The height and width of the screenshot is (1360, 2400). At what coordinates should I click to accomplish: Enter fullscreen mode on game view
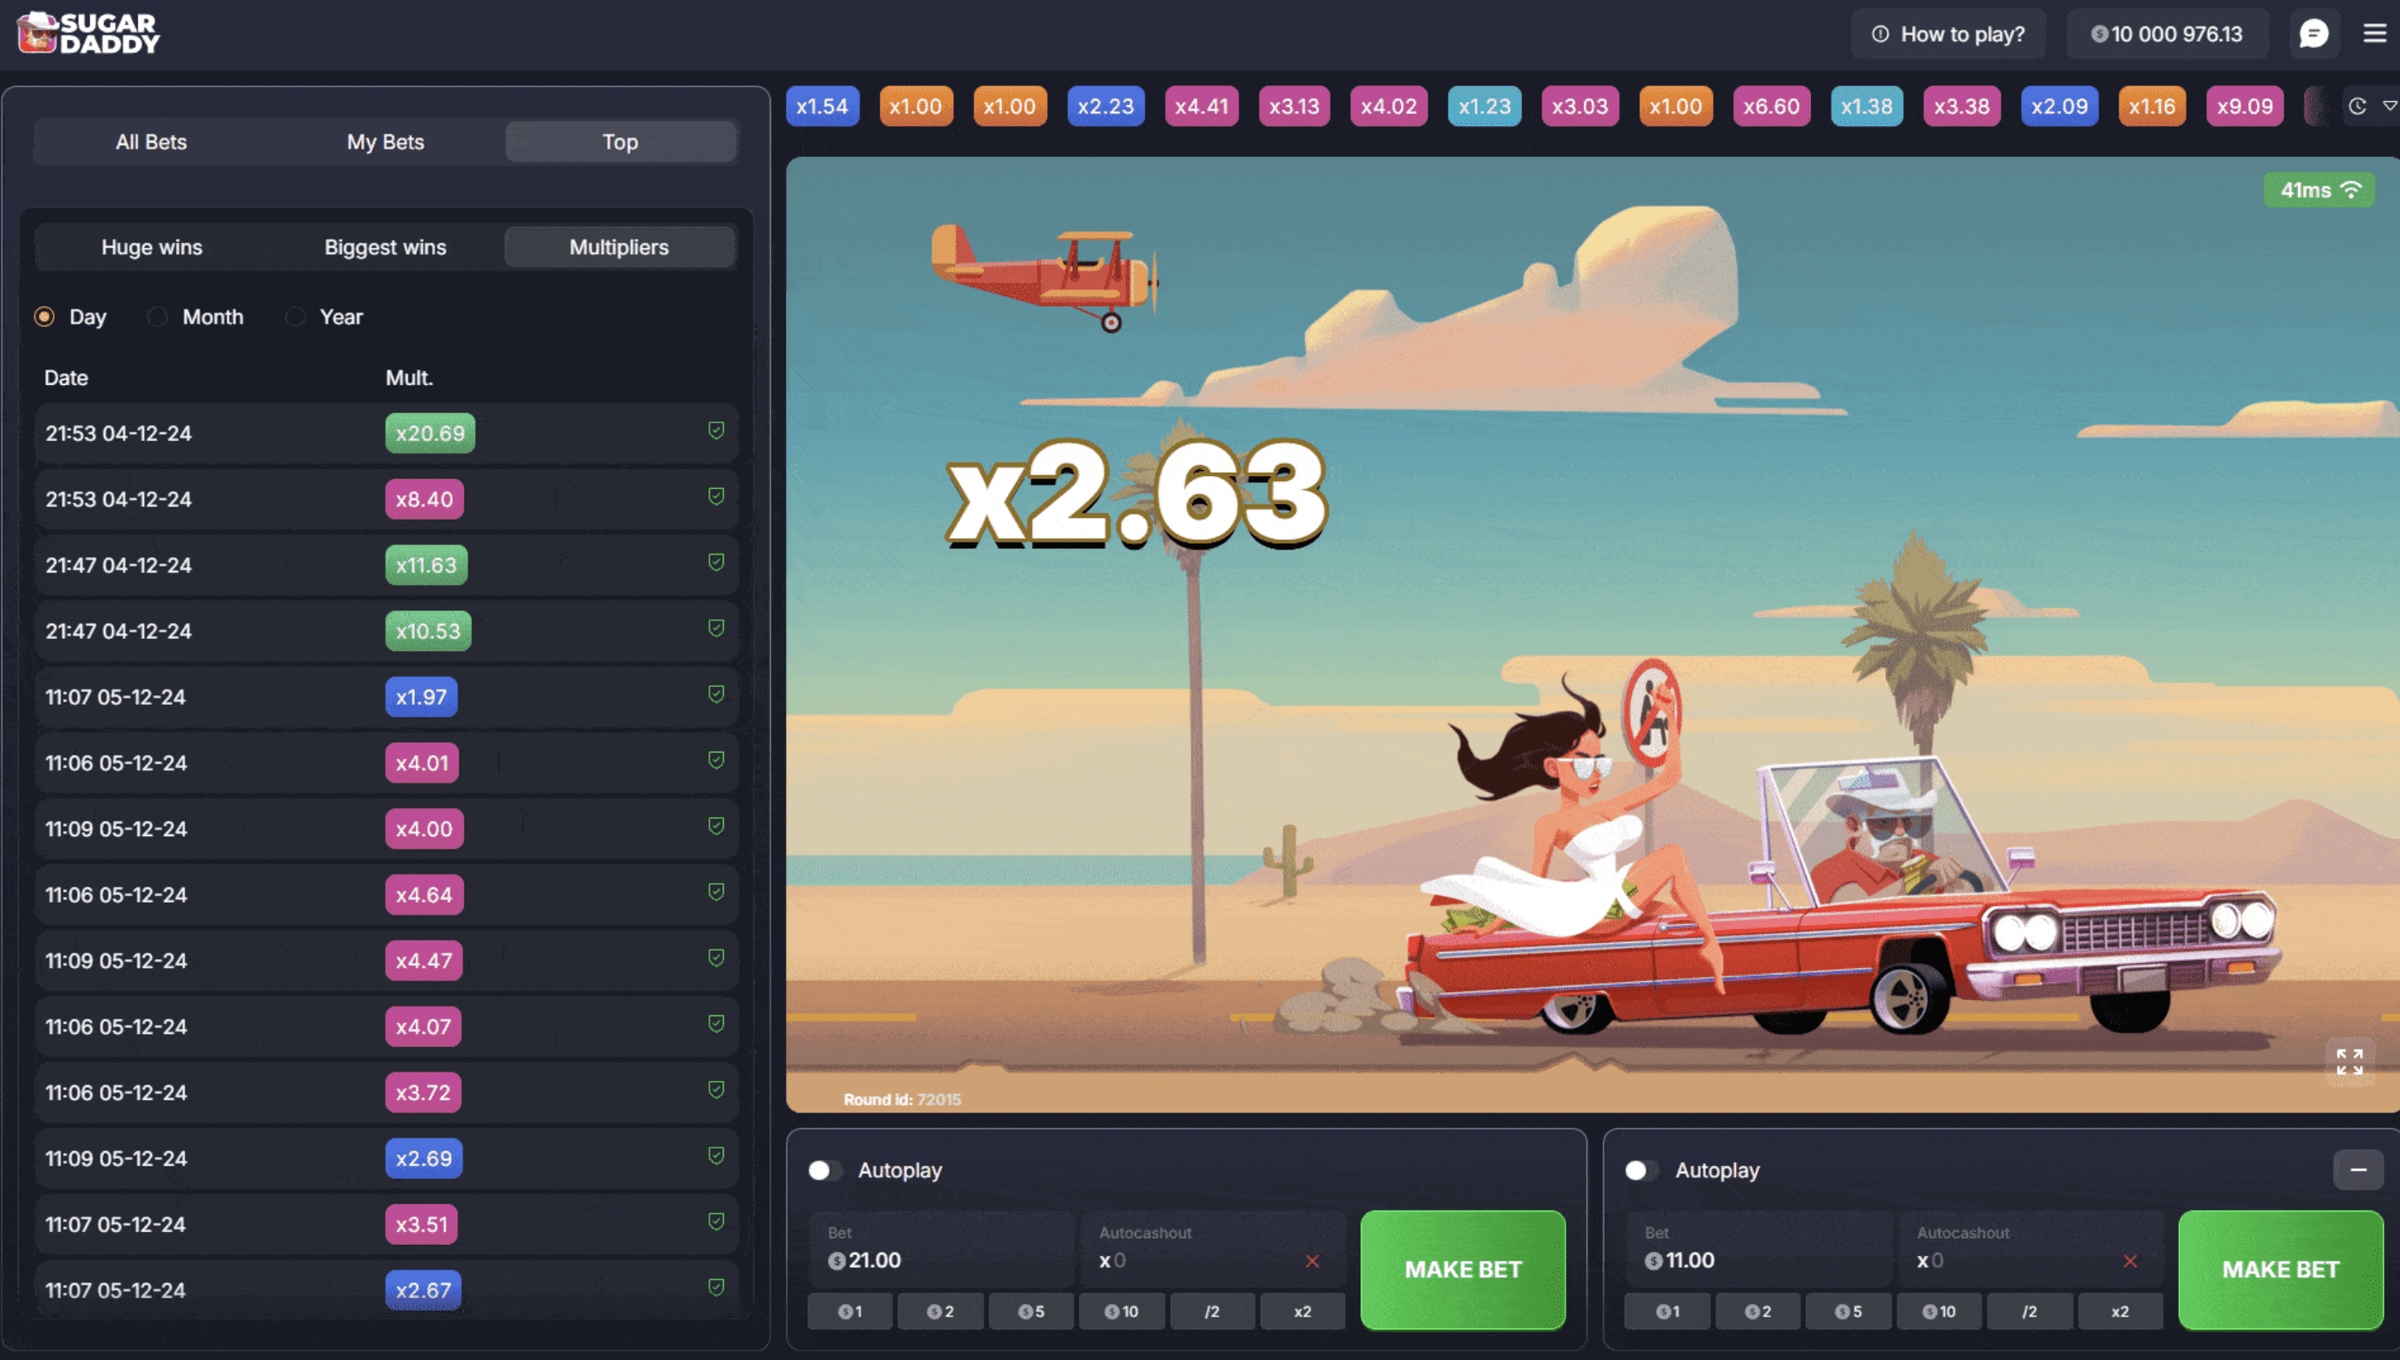point(2349,1062)
